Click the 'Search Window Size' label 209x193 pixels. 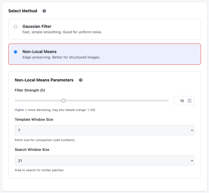[x=32, y=150]
